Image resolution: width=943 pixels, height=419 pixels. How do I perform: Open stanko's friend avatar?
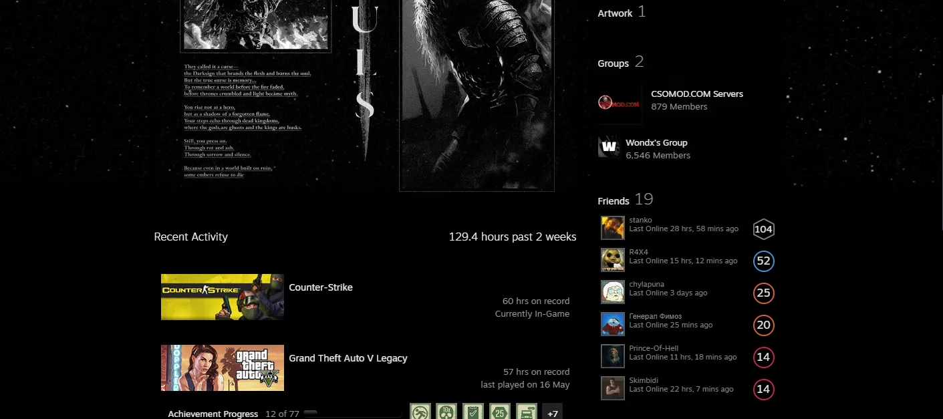point(613,228)
